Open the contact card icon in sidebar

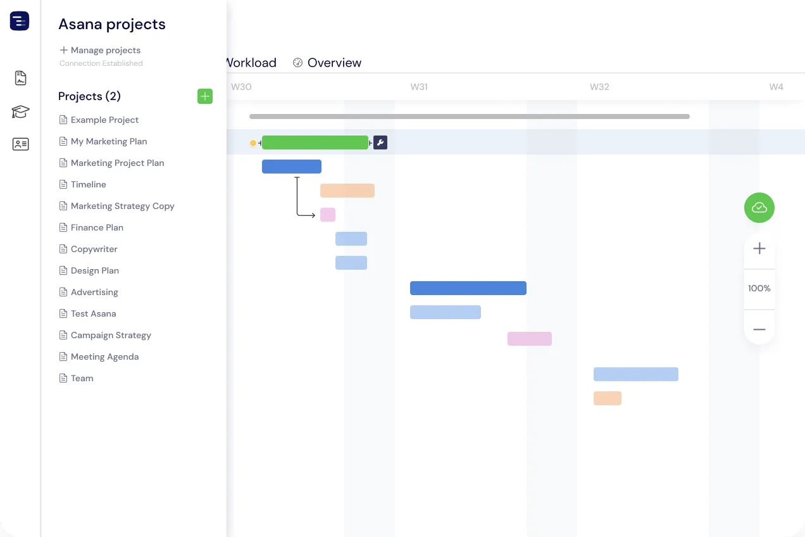(20, 144)
